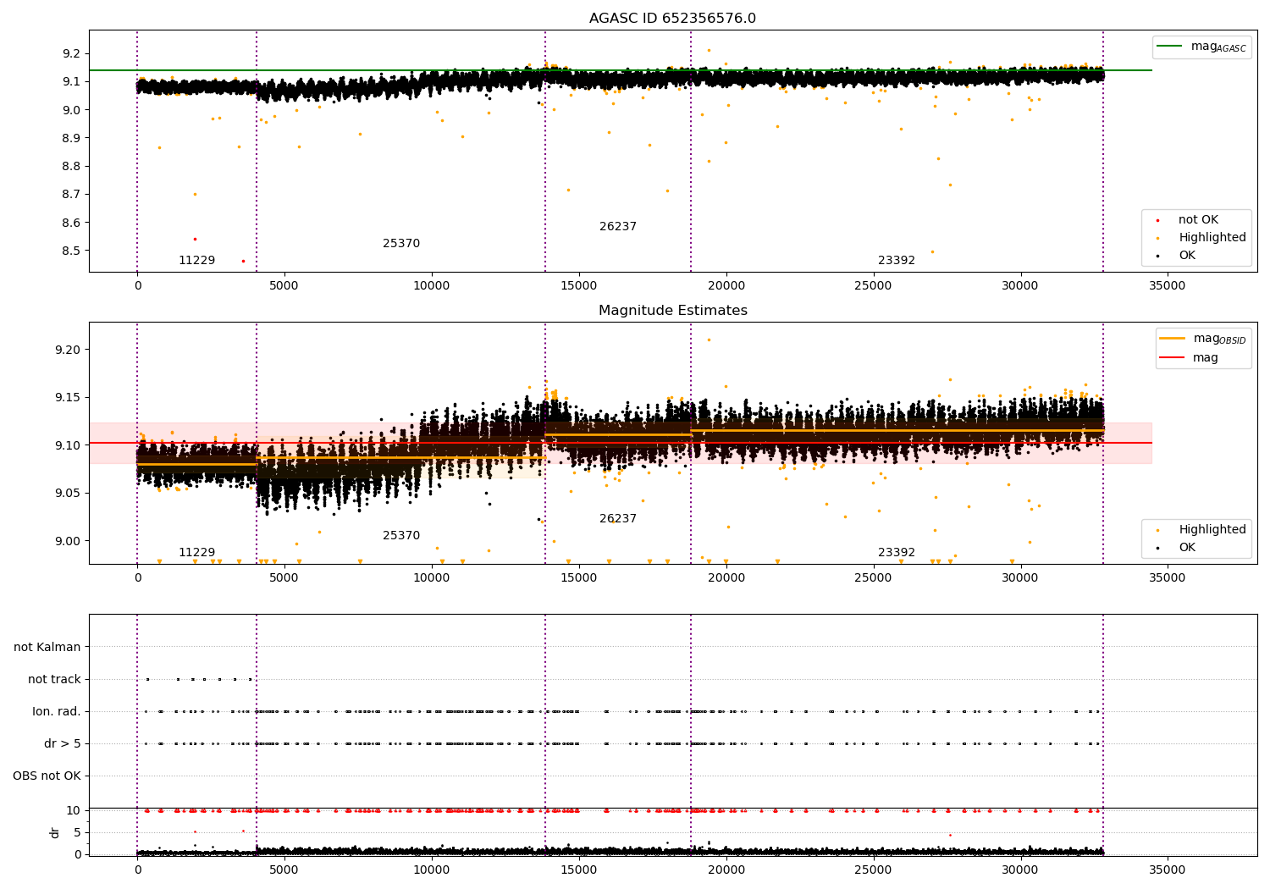Click the "OBS not OK" row label
Image resolution: width=1270 pixels, height=889 pixels.
pyautogui.click(x=47, y=776)
